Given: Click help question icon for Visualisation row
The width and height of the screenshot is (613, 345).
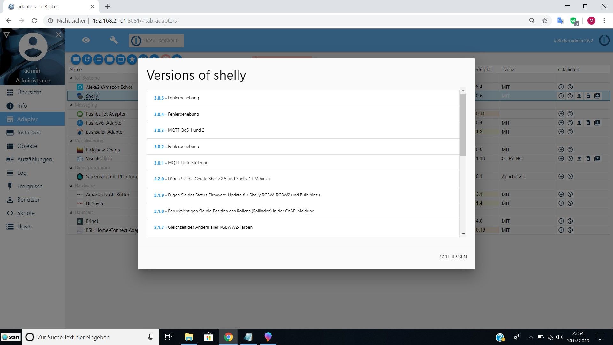Looking at the screenshot, I should point(570,158).
